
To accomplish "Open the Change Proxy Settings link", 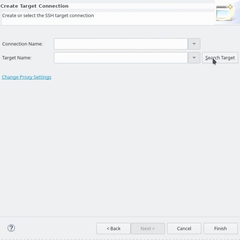I will click(26, 77).
